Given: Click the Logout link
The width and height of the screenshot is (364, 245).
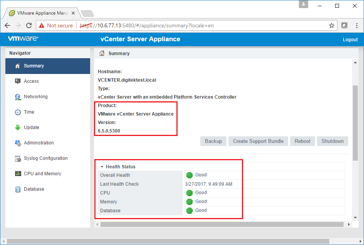Looking at the screenshot, I should click(350, 39).
